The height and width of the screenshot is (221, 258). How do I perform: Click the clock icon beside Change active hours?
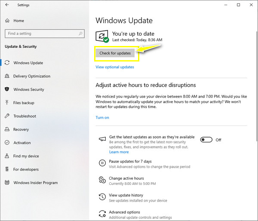(102, 180)
